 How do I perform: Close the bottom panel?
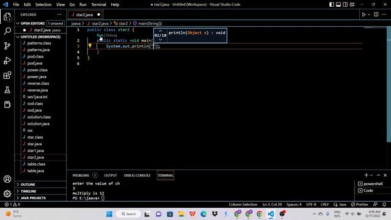pos(385,175)
